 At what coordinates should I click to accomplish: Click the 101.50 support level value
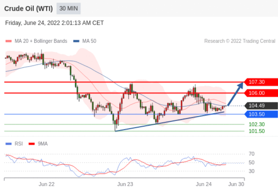pos(256,131)
